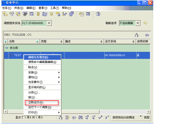Expand the 安排(S) submenu

[x=42, y=73]
